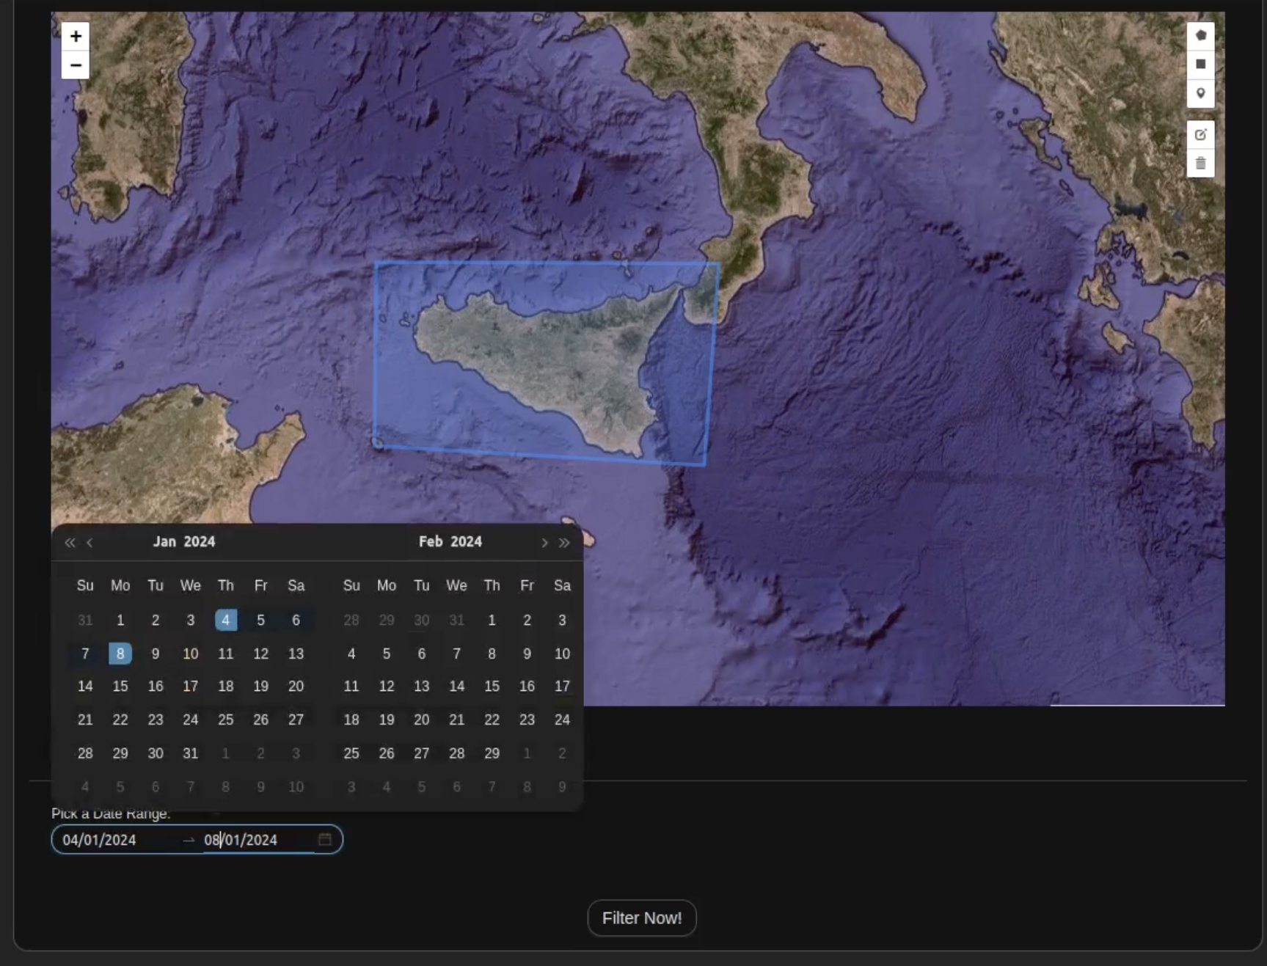Screen dimensions: 1267x966
Task: Choose February 14 in the calendar
Action: pyautogui.click(x=456, y=687)
